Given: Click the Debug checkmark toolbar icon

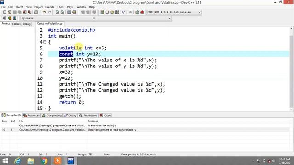Looking at the screenshot, I should click(124, 12).
